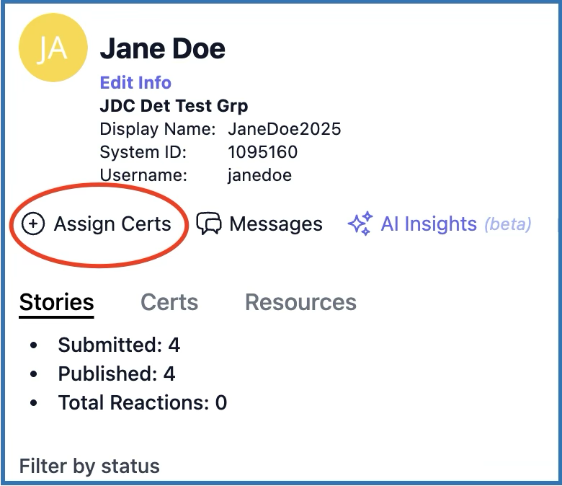Click the display name value JaneDoe2025
Viewport: 562px width, 486px height.
coord(284,130)
